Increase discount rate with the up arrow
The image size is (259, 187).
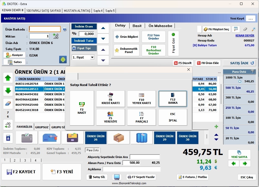[103, 28]
